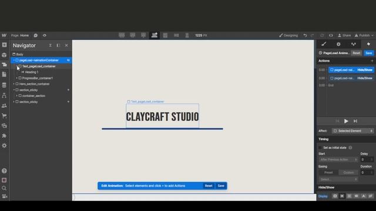The height and width of the screenshot is (211, 376).
Task: Play the animation preview
Action: coord(346,121)
